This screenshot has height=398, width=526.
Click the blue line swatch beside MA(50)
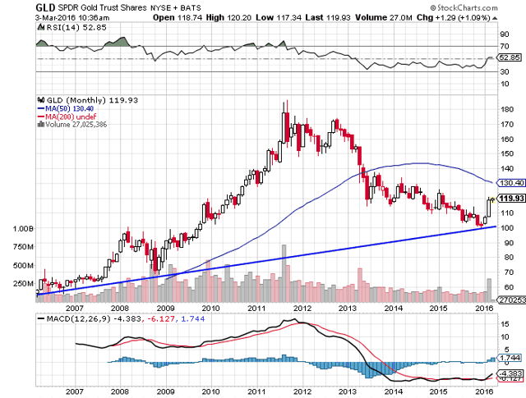41,108
